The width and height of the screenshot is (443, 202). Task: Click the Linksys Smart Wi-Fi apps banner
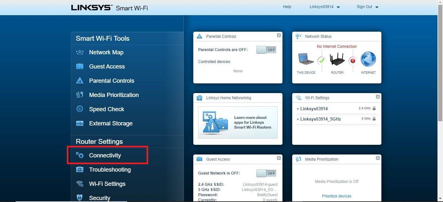(238, 122)
